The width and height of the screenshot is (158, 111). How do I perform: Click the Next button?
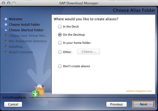(143, 104)
